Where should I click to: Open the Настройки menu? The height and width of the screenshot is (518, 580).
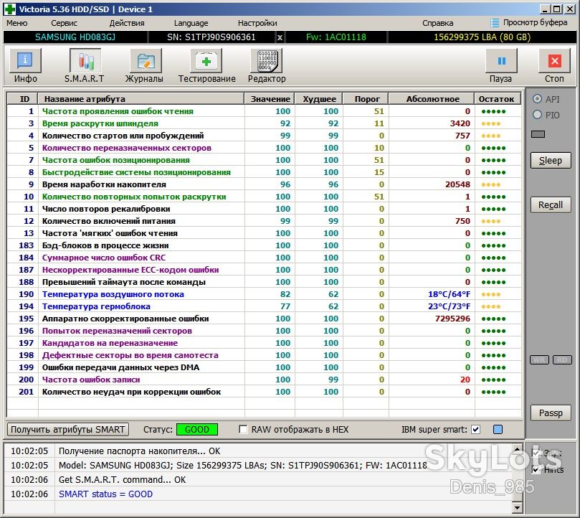pos(257,23)
